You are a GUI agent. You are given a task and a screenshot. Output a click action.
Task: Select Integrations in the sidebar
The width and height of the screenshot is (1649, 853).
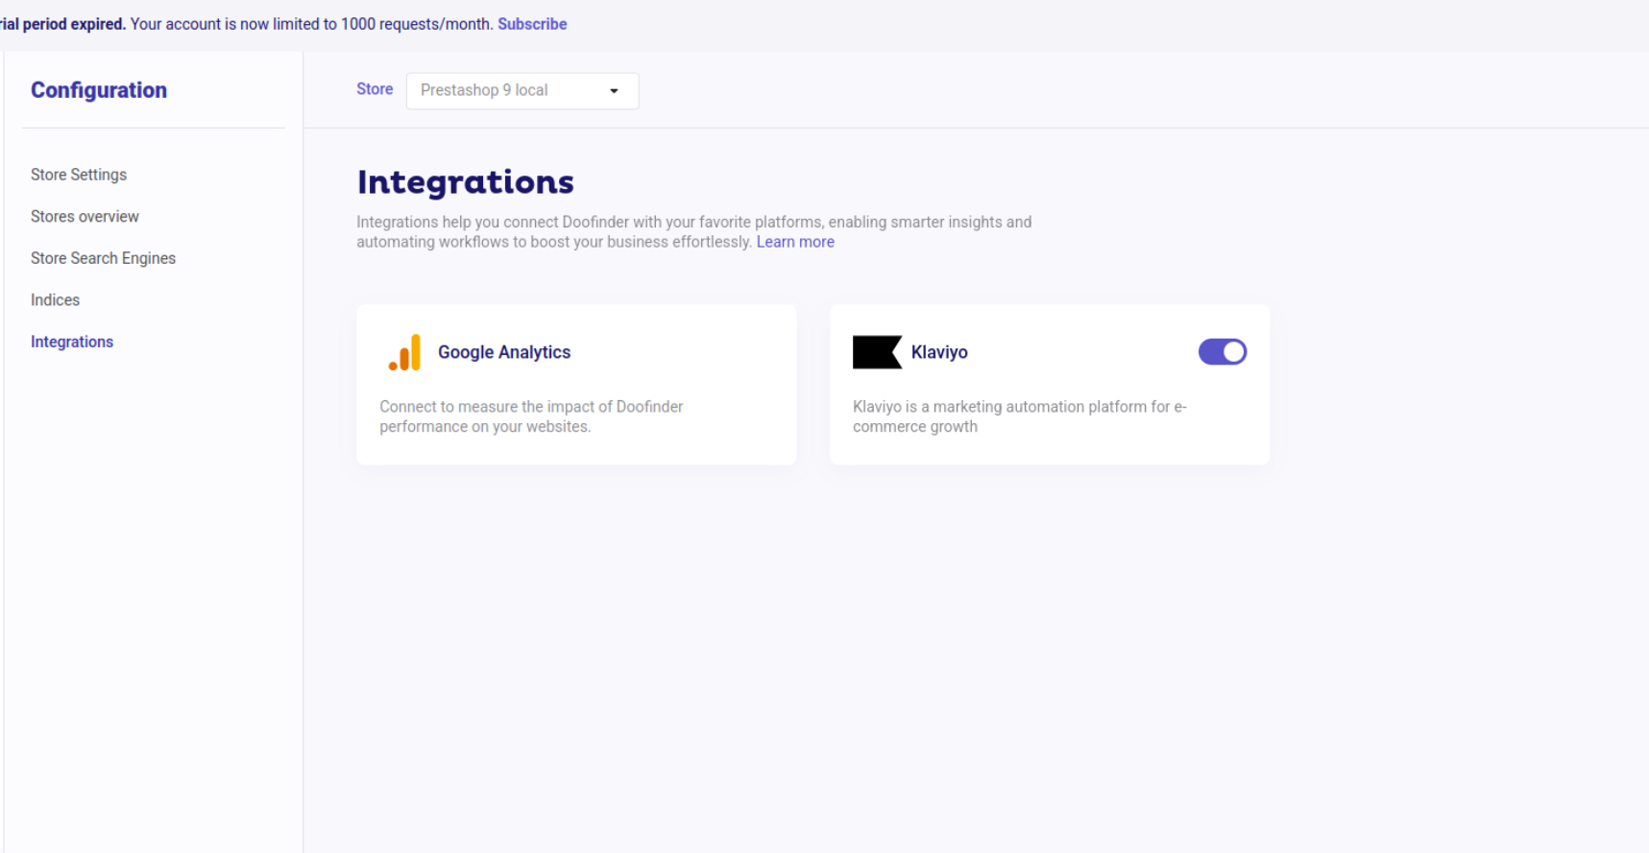72,342
